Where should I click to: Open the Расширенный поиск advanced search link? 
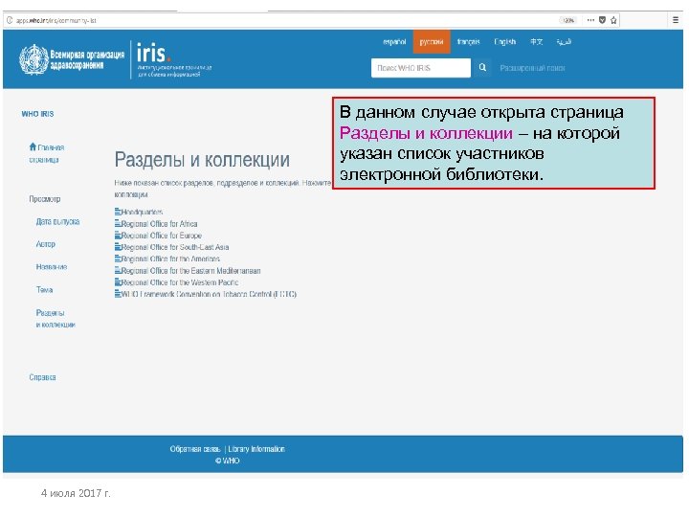coord(533,68)
